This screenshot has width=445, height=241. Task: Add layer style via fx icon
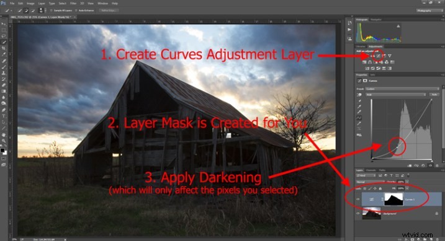[x=406, y=239]
